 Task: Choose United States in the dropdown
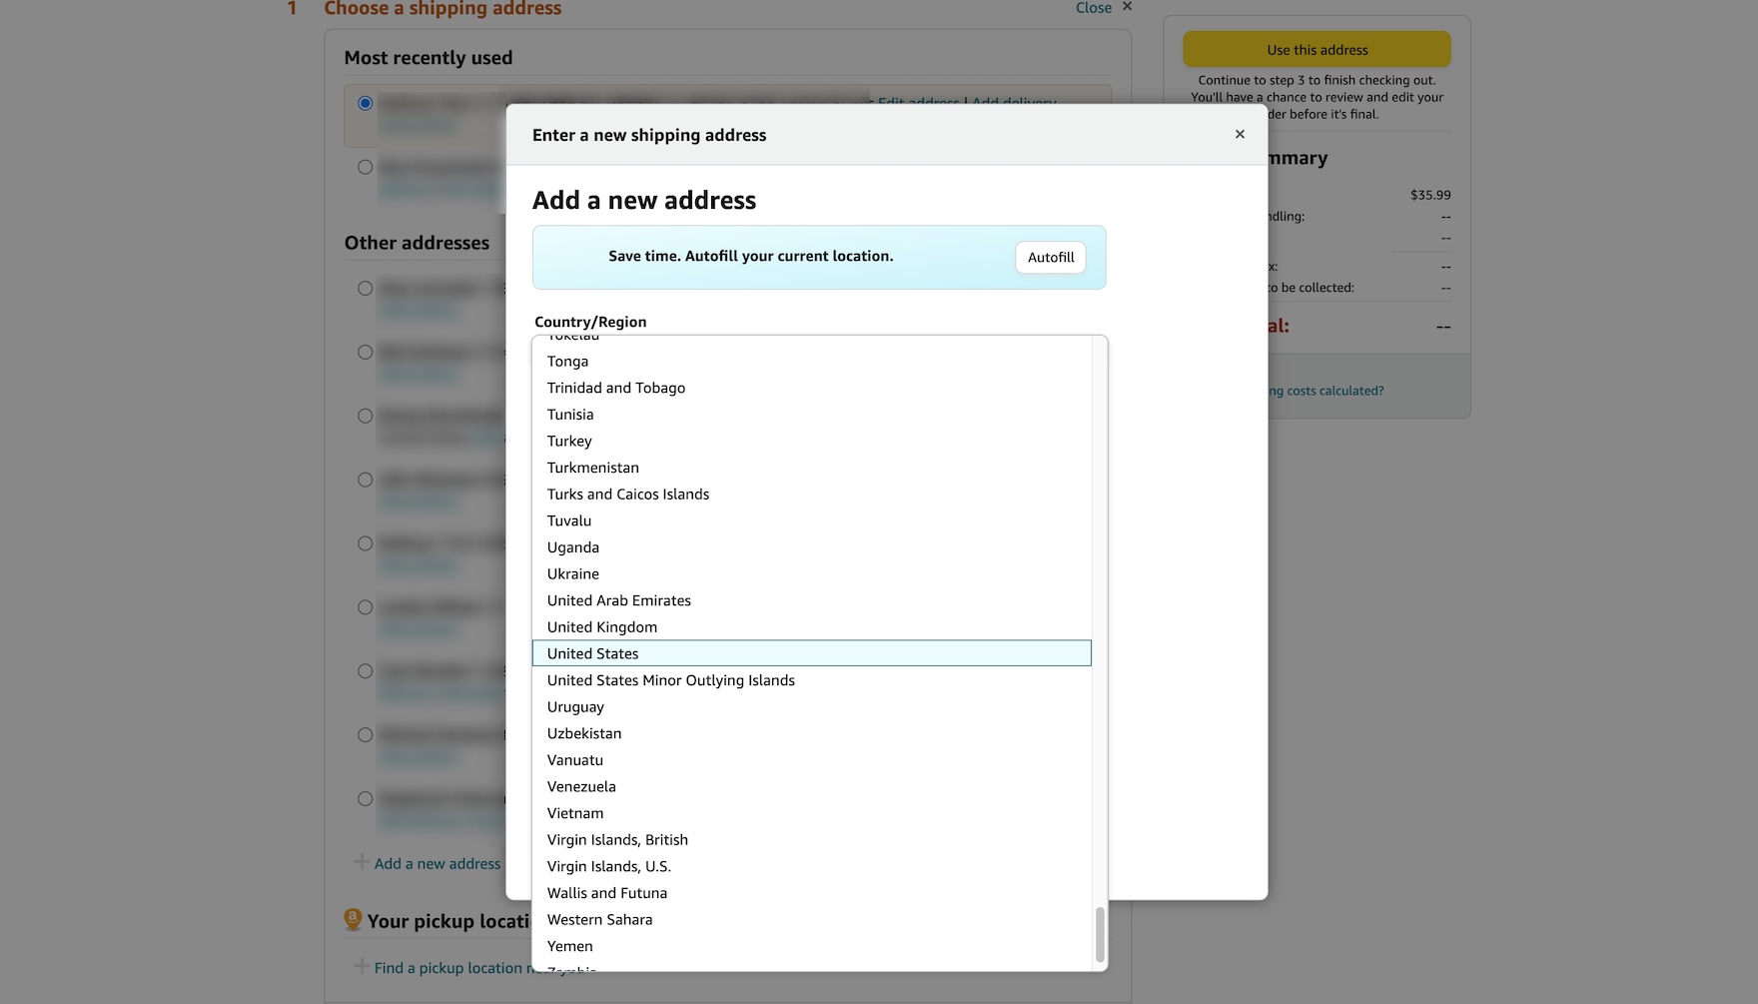click(593, 653)
